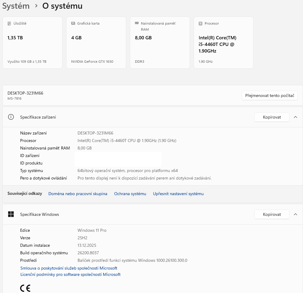Click DESKTOP-3231M66 computer name heading
Viewport: 303px width, 293px height.
[25, 93]
